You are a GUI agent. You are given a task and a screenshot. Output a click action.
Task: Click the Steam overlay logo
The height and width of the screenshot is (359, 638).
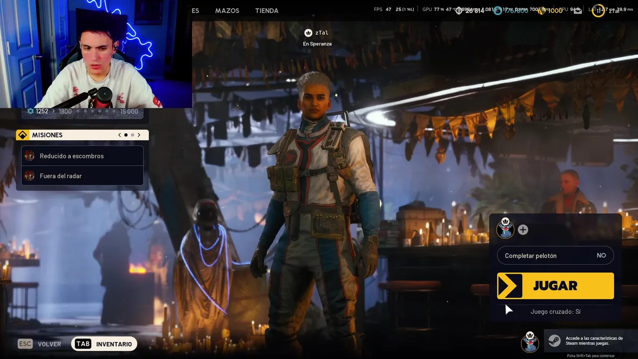pos(554,341)
